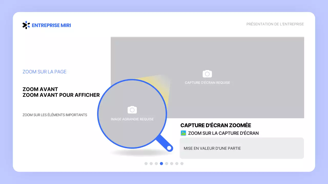The width and height of the screenshot is (328, 184).
Task: Click the ZOOM SUR LA PAGE section label
Action: point(44,72)
